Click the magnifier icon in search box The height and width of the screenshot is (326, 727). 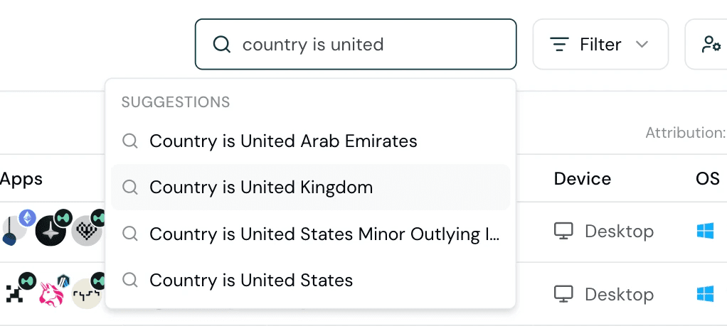(x=222, y=45)
